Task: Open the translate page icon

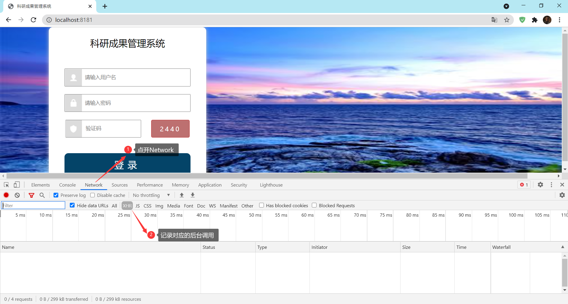Action: 494,20
